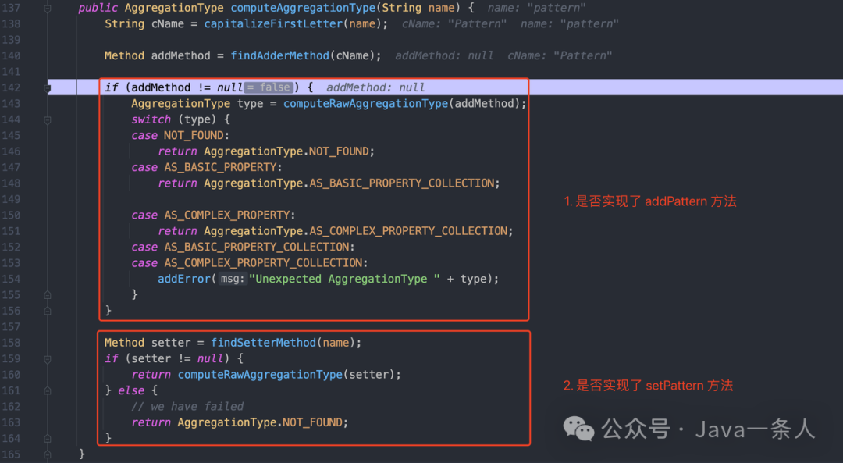
Task: Click the "Unexpected AggregationType " string literal
Action: click(344, 279)
